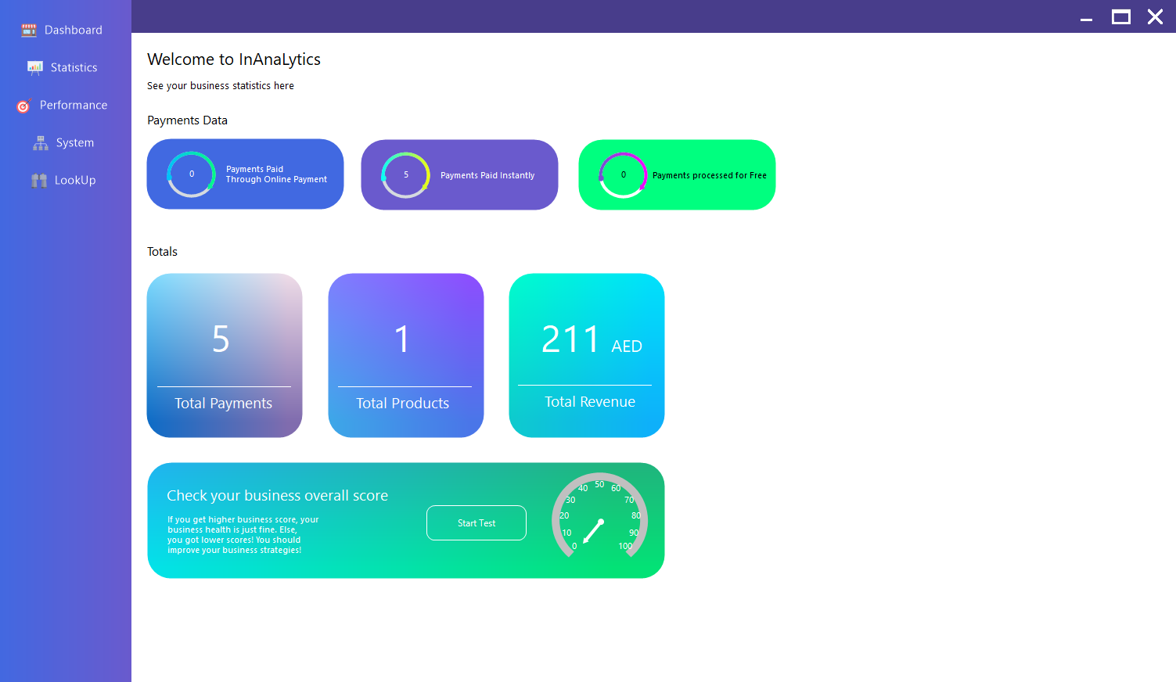1176x682 pixels.
Task: Start the business score test
Action: coord(477,522)
